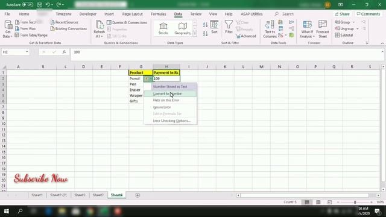Open Queries & Connections pane

click(127, 22)
